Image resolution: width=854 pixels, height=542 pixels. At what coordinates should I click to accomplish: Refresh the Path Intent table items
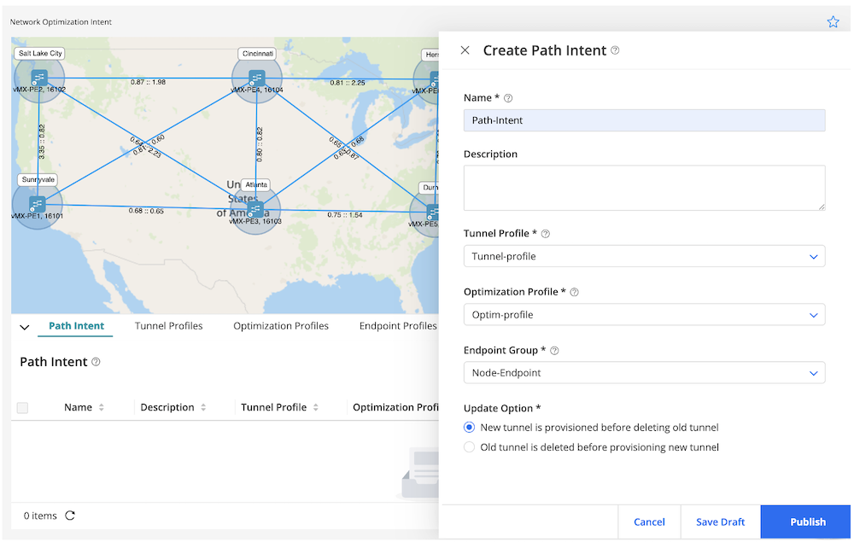[x=70, y=516]
